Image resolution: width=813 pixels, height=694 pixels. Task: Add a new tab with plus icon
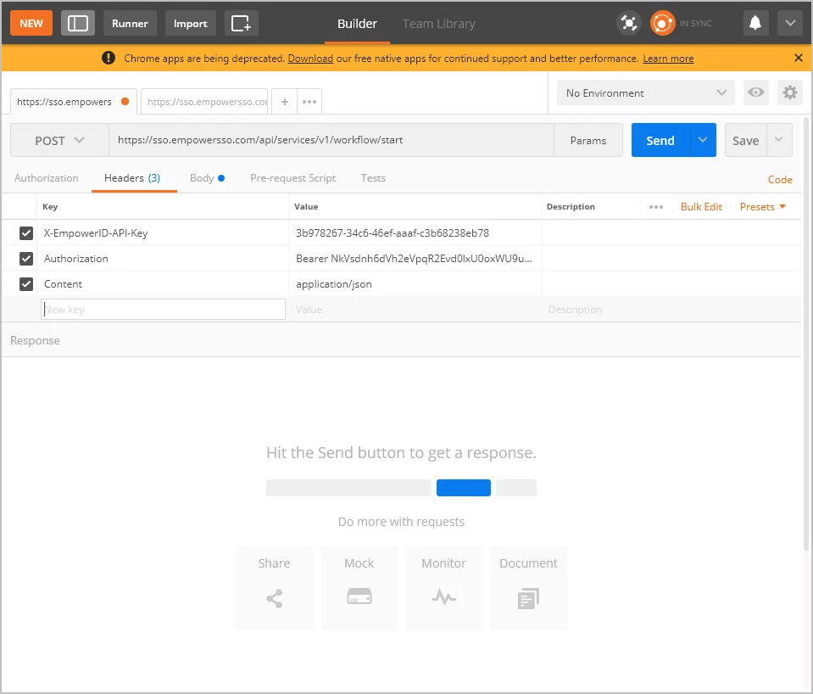285,102
